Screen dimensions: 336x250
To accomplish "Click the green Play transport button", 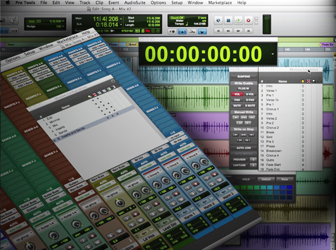I will [x=239, y=21].
